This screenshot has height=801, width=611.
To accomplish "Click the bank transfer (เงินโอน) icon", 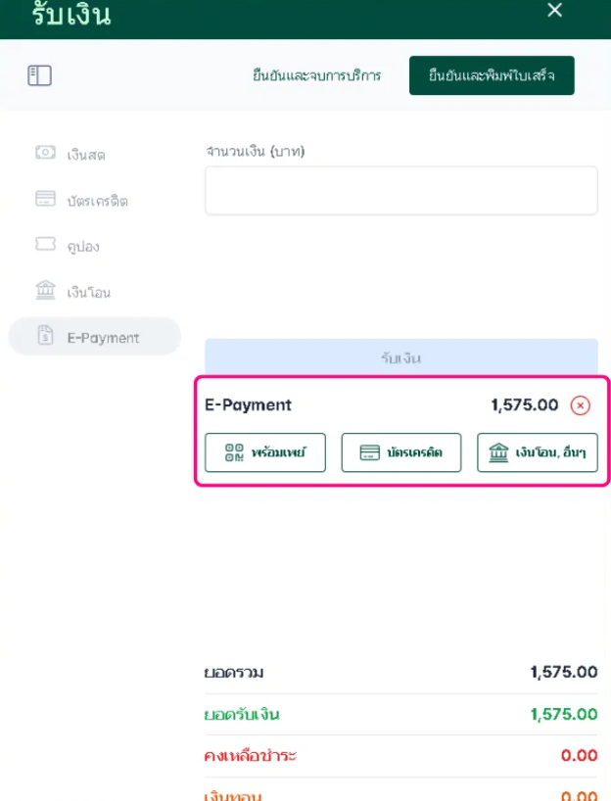I will [45, 291].
